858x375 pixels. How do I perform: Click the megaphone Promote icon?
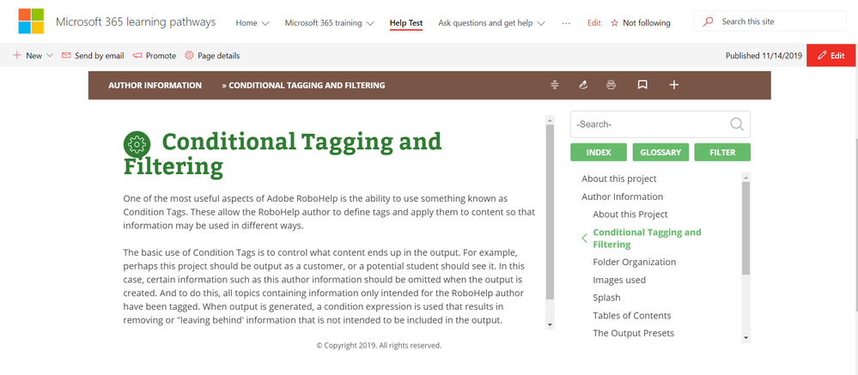click(x=137, y=55)
